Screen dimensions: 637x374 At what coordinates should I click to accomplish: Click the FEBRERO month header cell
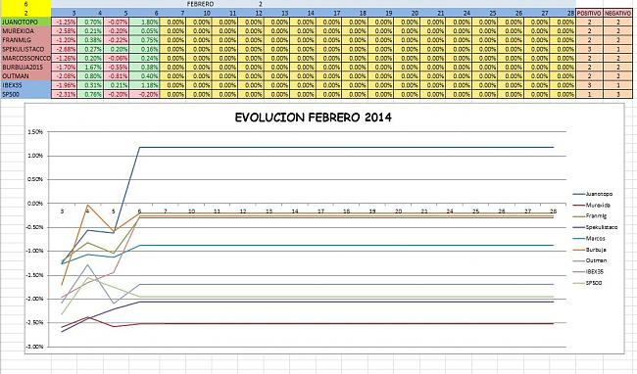point(200,4)
